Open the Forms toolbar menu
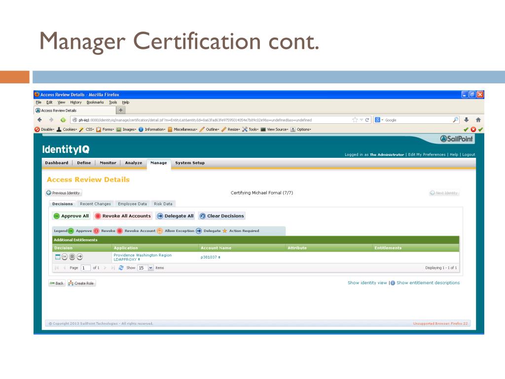 [x=105, y=129]
